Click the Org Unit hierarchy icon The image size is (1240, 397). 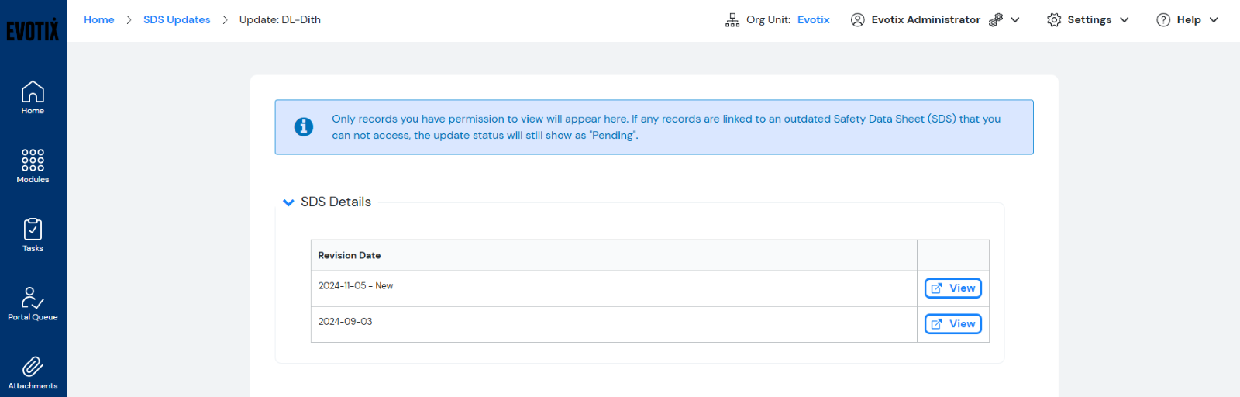(x=732, y=20)
